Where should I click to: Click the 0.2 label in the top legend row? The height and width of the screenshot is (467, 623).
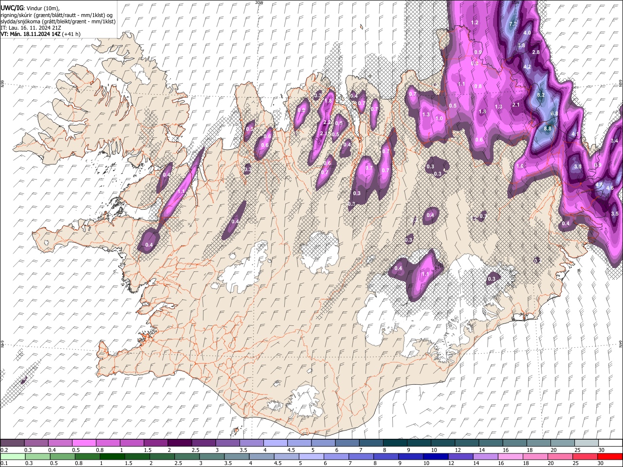(4, 450)
